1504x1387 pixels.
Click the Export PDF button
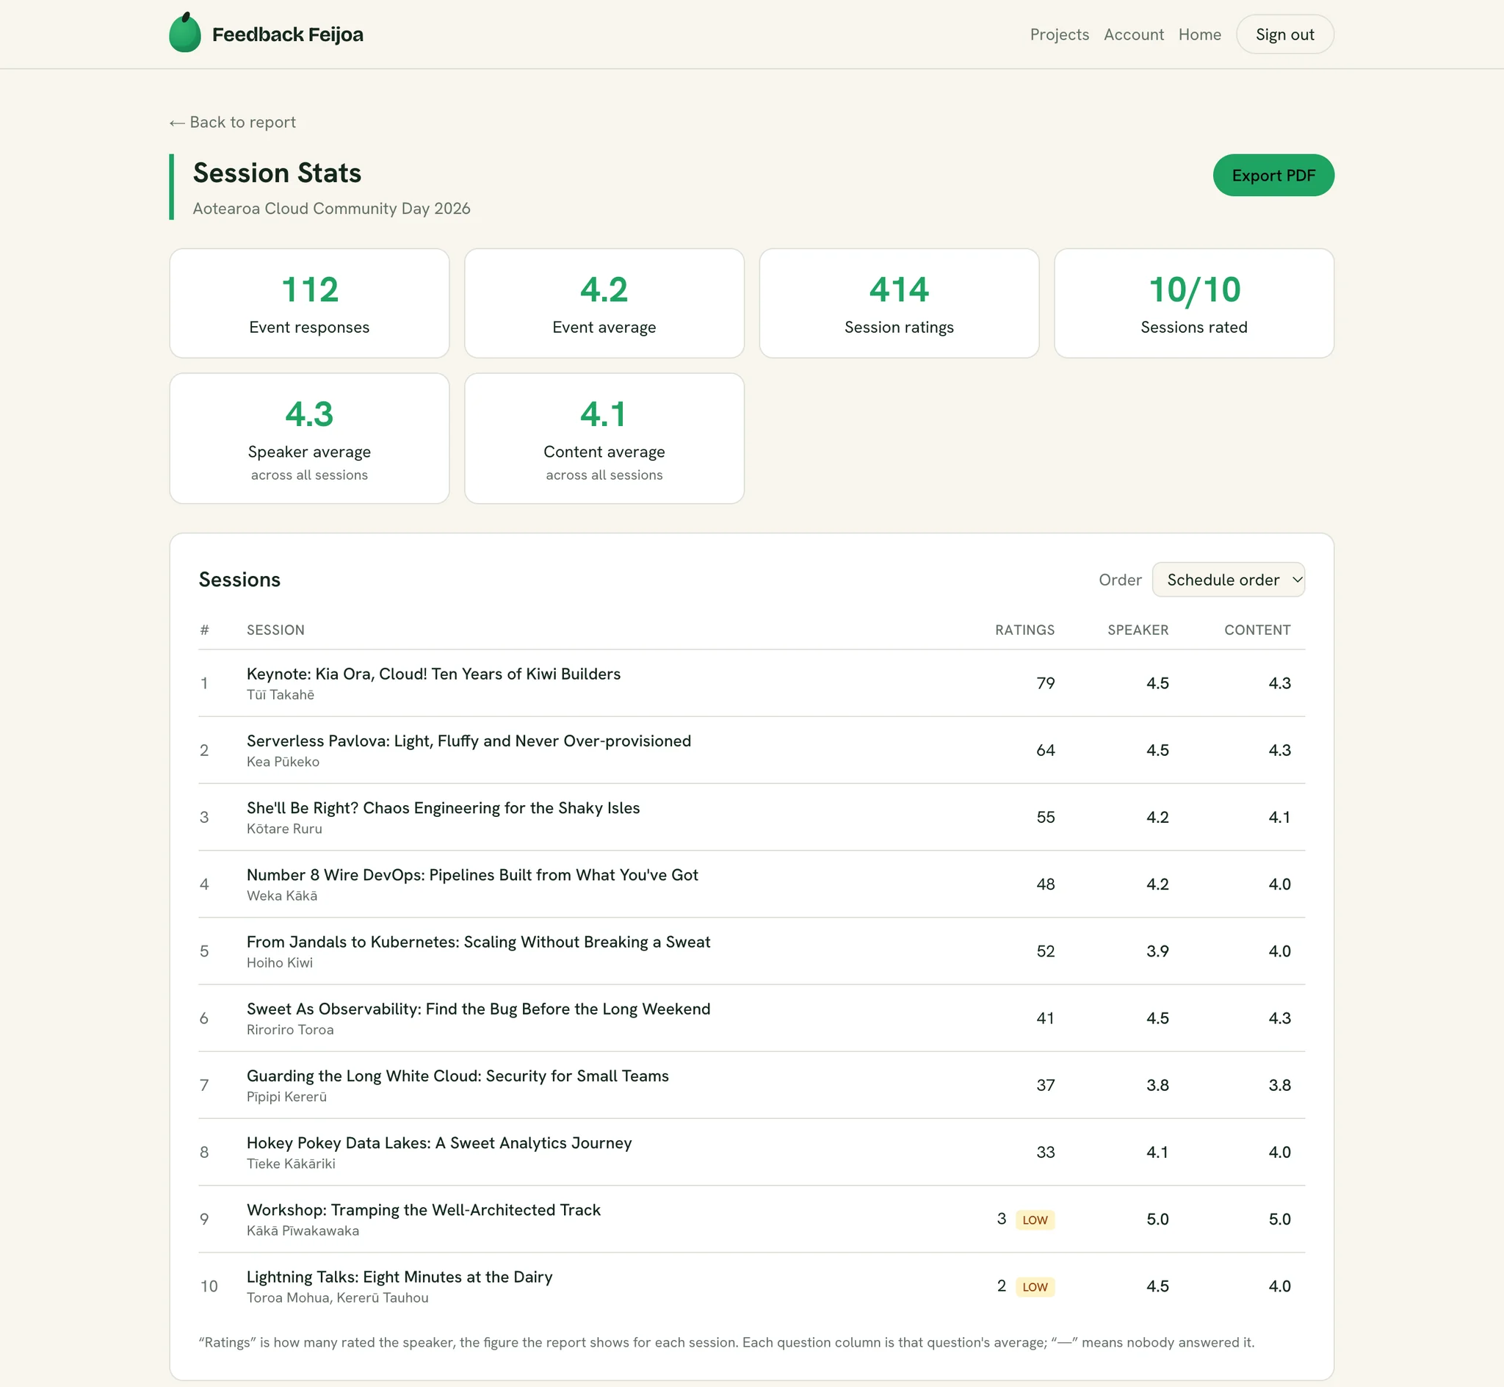click(1273, 176)
